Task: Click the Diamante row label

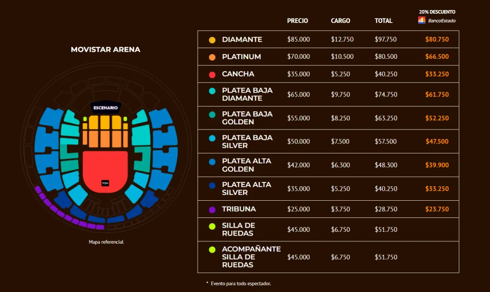Action: click(242, 40)
